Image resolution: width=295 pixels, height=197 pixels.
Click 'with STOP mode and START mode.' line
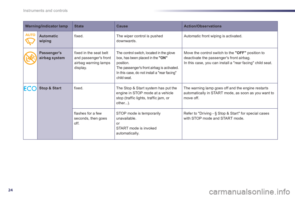214,119
